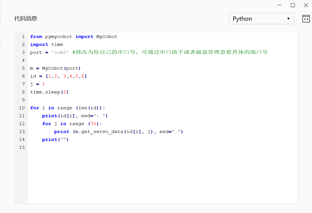Click the id list [1,2, 3,4,5,6]
The height and width of the screenshot is (213, 312).
[66, 76]
